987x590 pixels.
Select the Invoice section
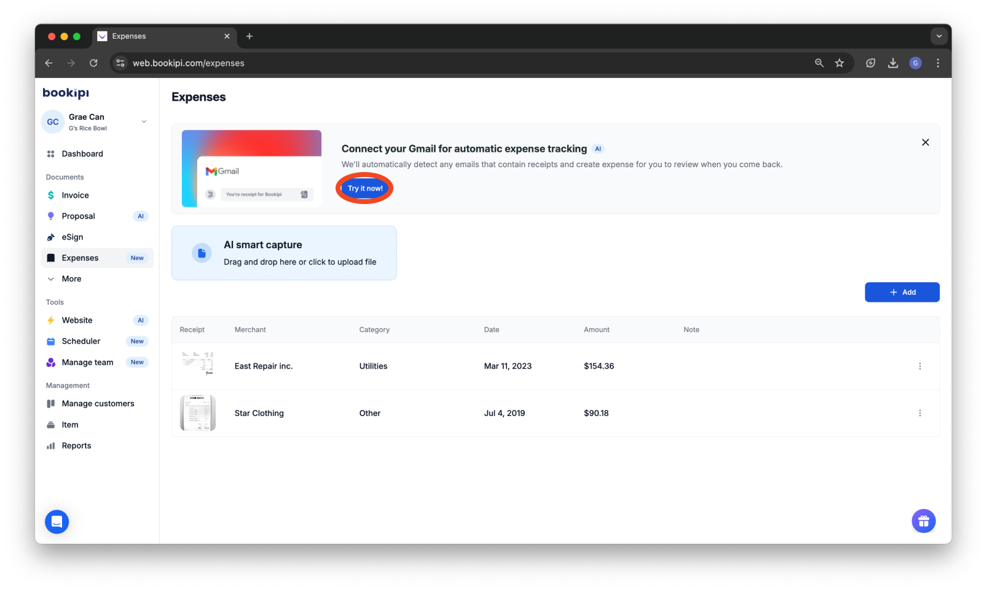tap(75, 195)
